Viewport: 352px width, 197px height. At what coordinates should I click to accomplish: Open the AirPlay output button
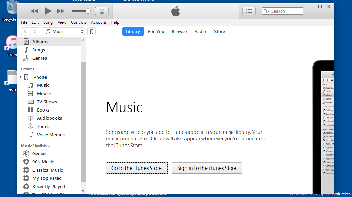point(102,11)
